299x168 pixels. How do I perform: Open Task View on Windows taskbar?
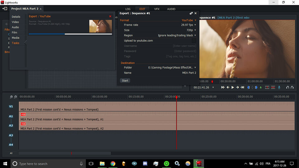tap(91, 164)
